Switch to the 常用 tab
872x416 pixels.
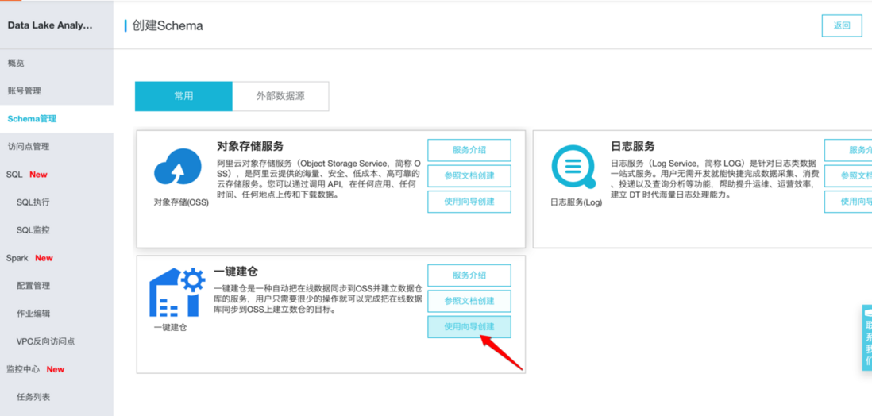click(183, 96)
